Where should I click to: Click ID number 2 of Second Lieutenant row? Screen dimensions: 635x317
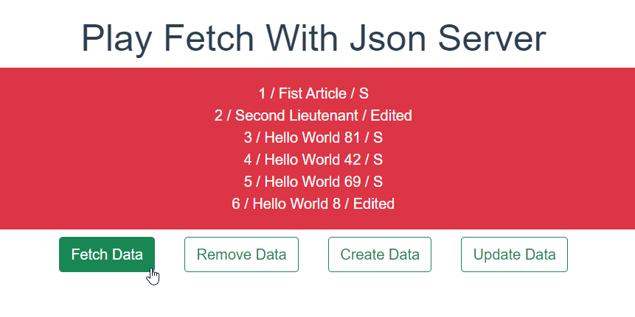pyautogui.click(x=218, y=115)
